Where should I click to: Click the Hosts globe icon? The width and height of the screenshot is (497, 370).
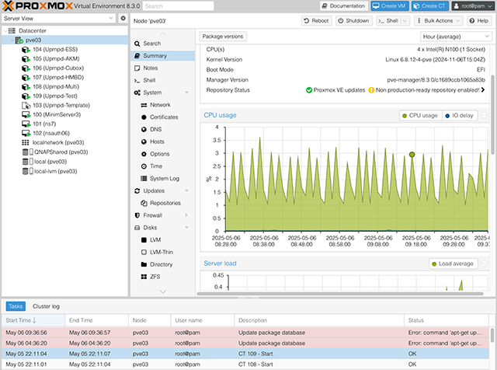point(144,141)
